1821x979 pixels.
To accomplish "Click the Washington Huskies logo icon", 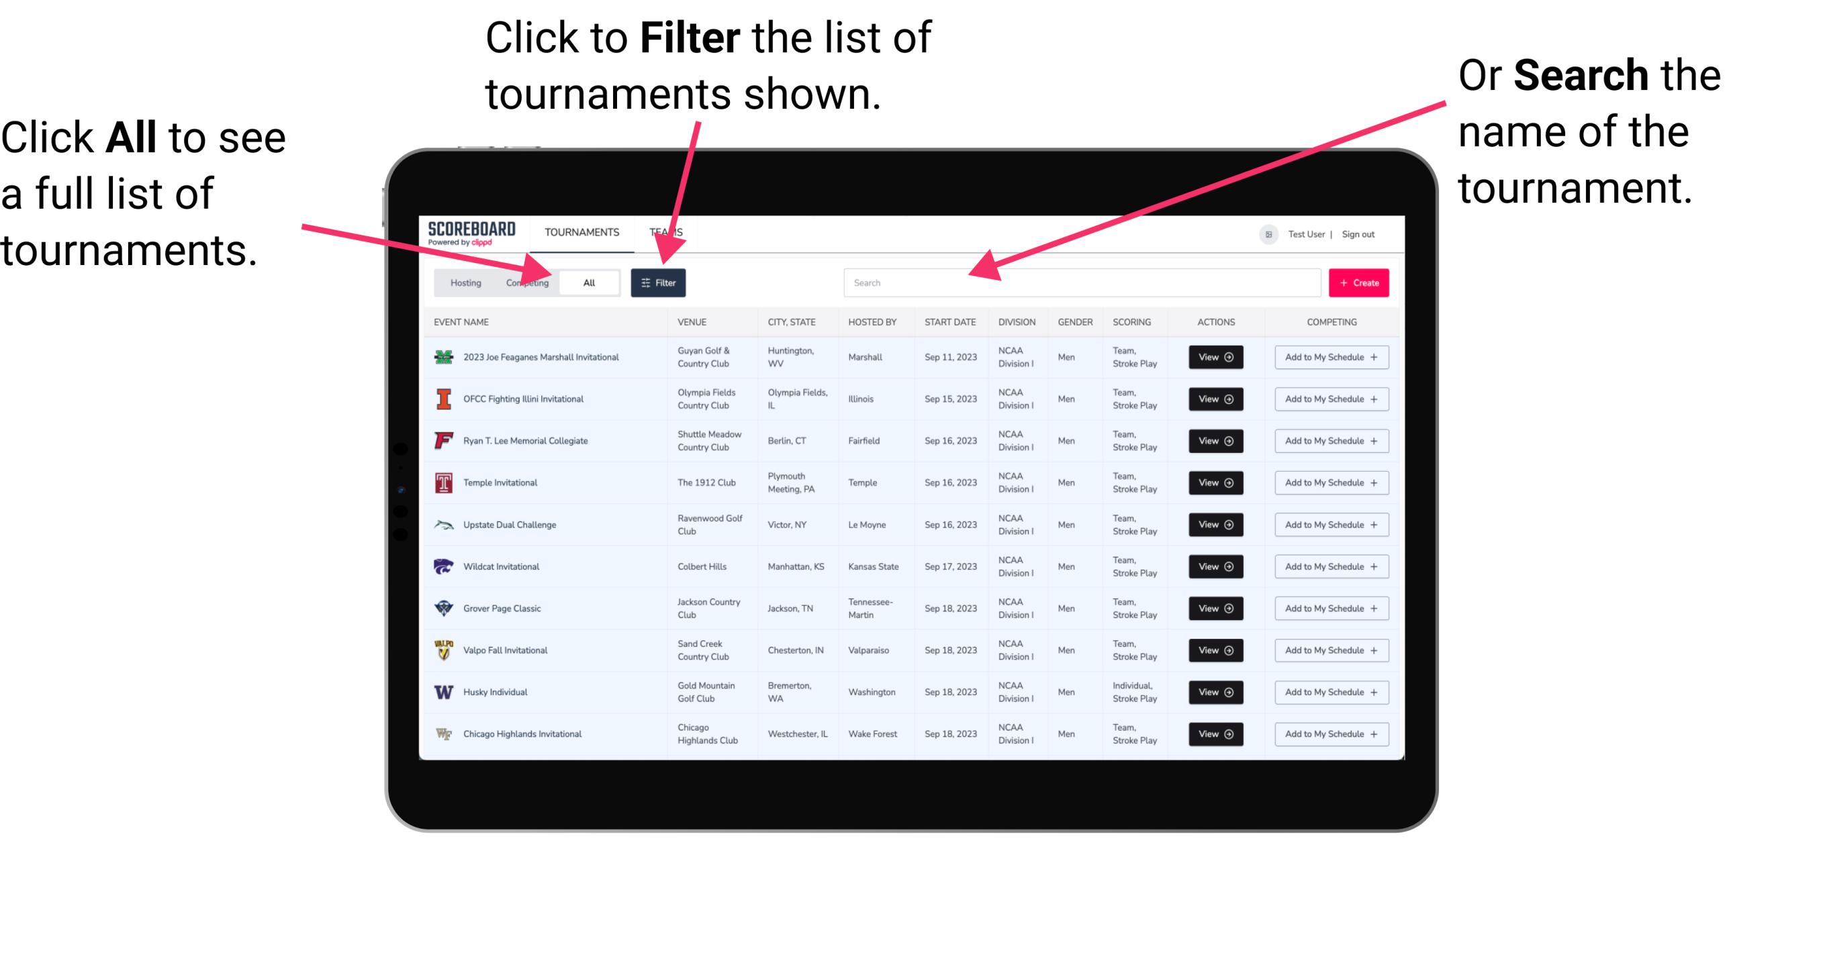I will pyautogui.click(x=445, y=692).
